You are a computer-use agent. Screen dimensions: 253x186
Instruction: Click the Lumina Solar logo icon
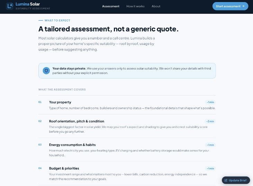tap(10, 6)
